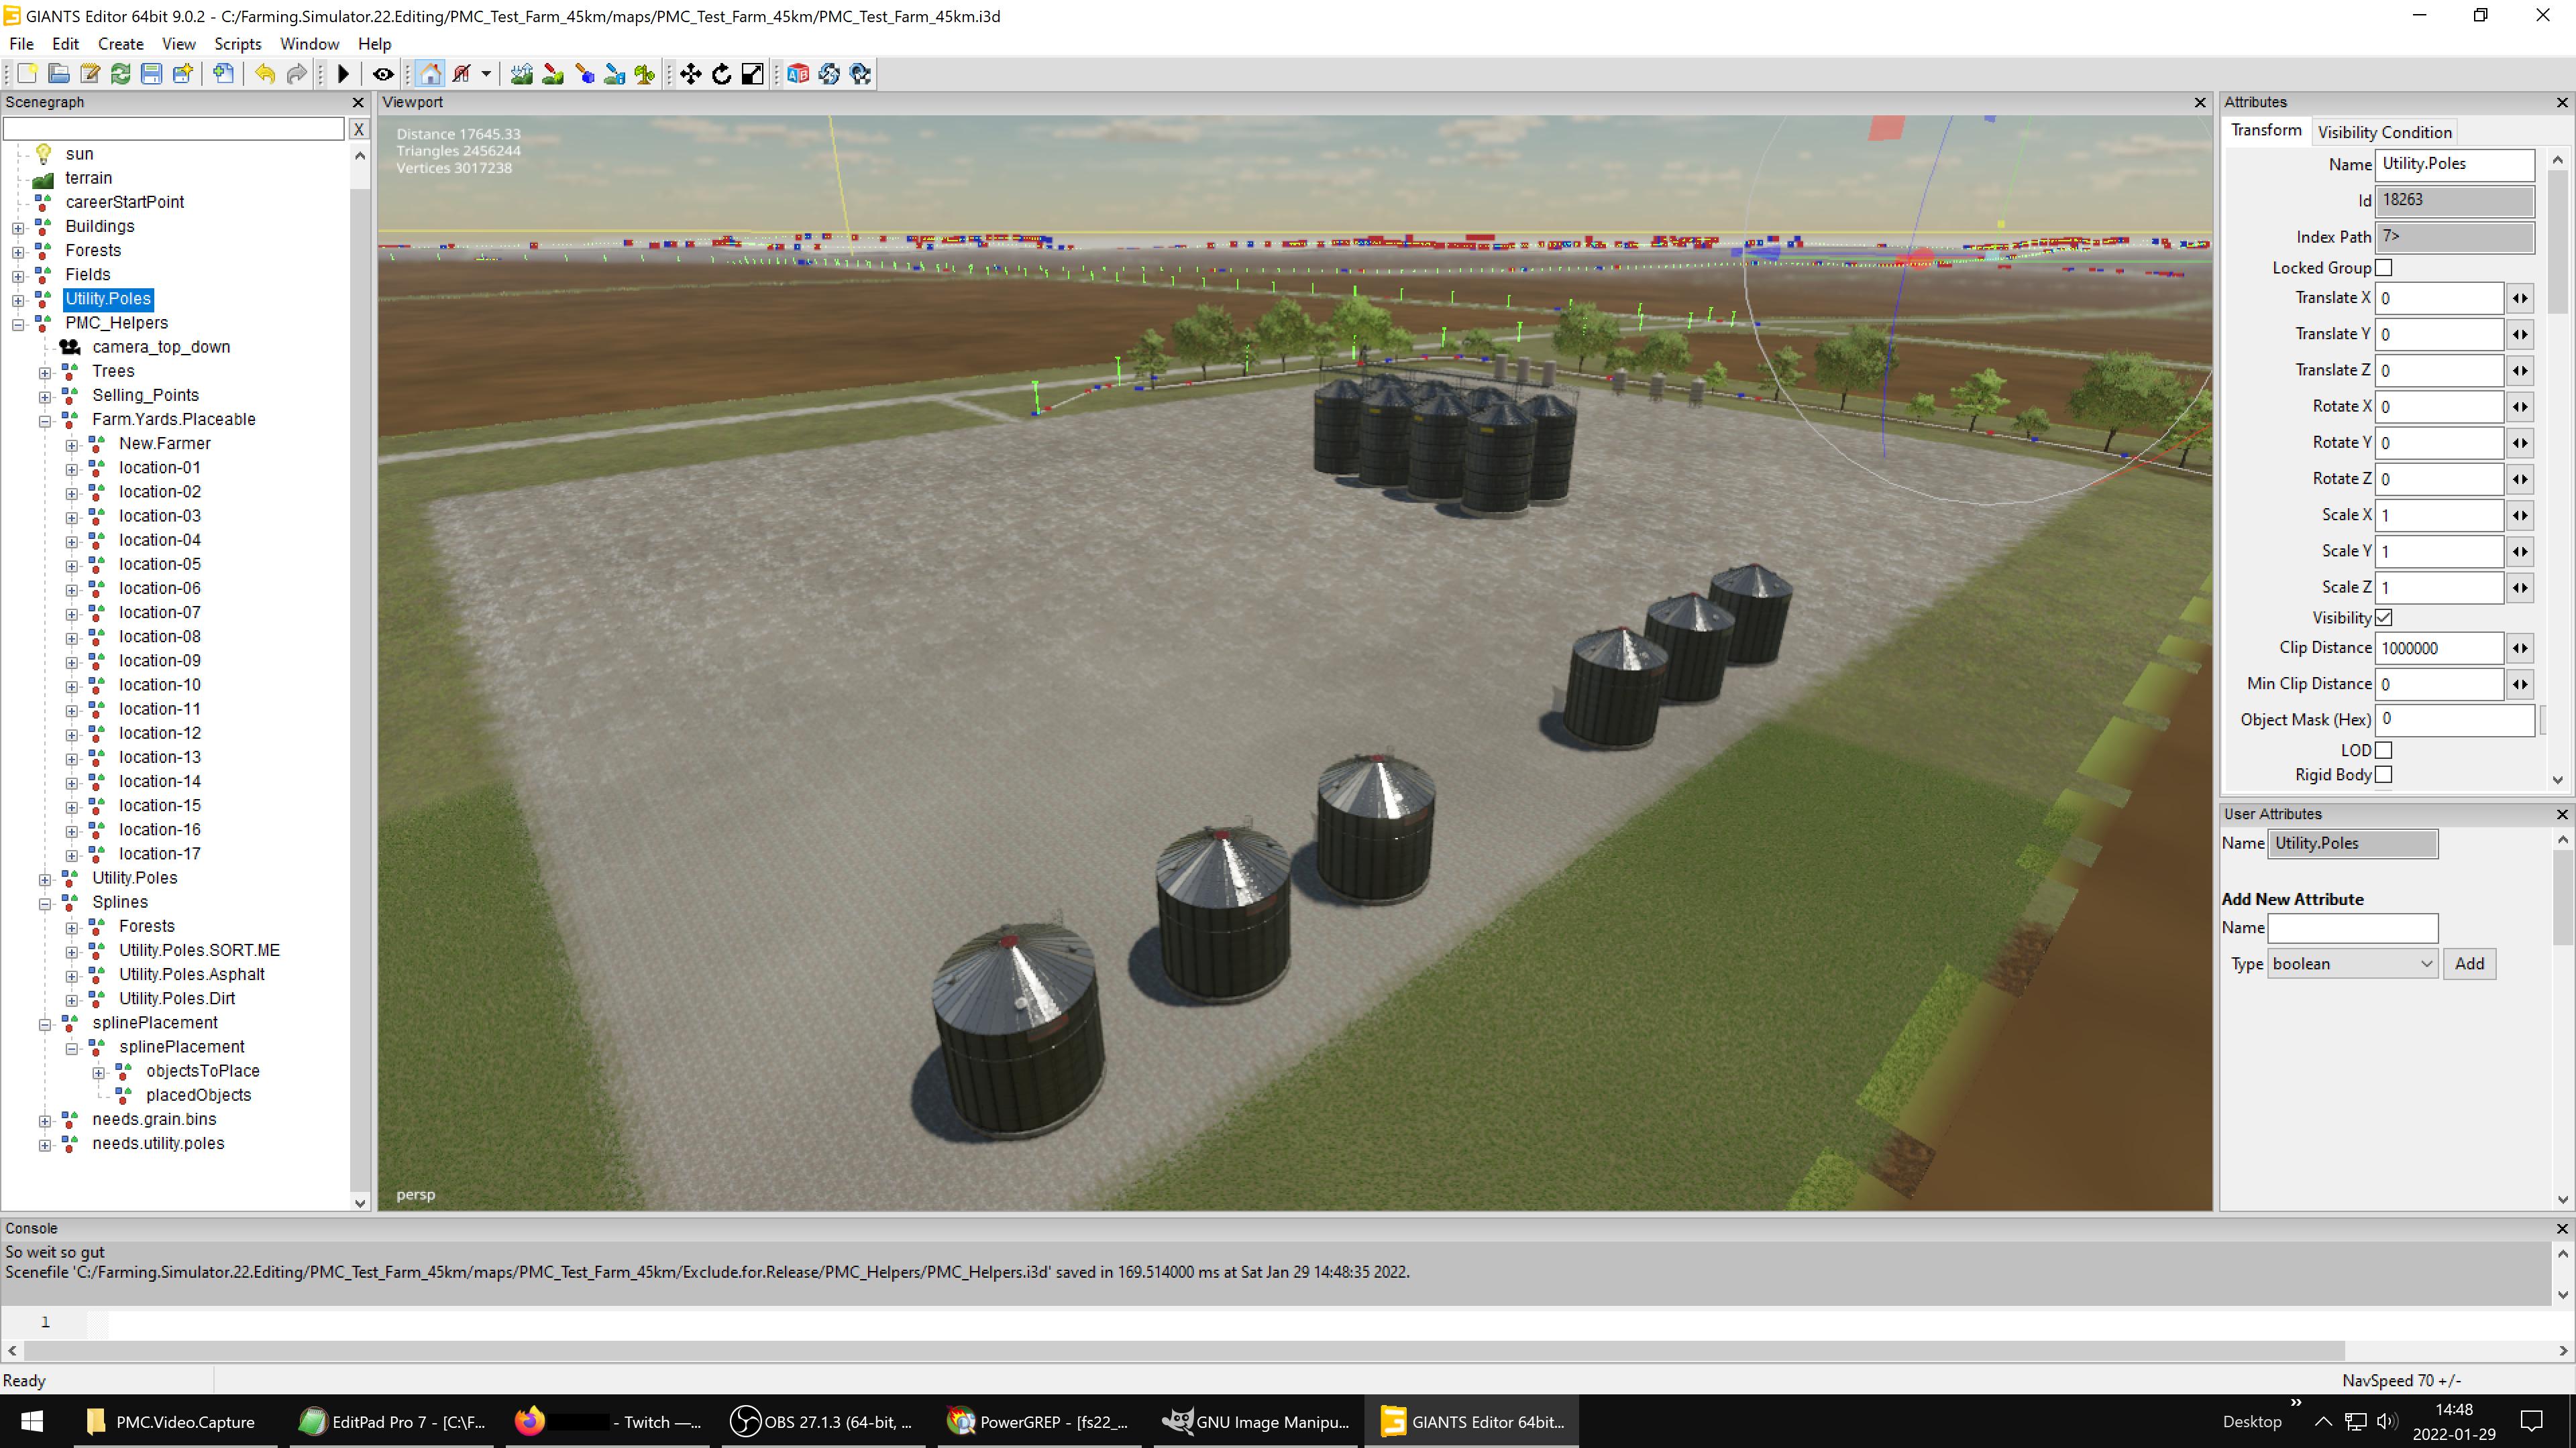Select the Translate move tool icon
Viewport: 2576px width, 1448px height.
pyautogui.click(x=690, y=74)
